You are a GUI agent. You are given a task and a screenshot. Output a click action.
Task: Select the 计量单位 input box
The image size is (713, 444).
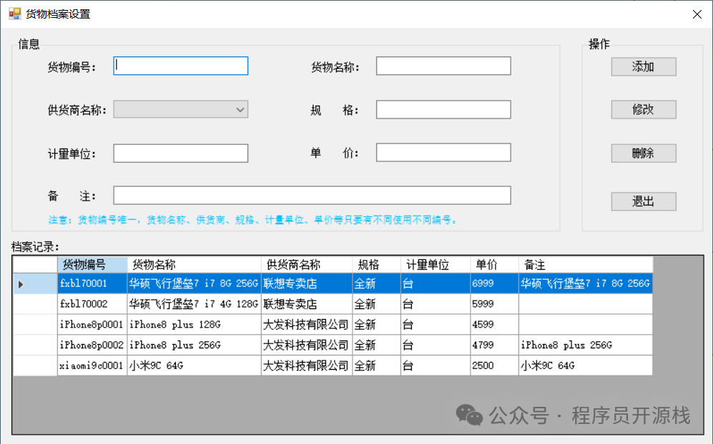(181, 153)
